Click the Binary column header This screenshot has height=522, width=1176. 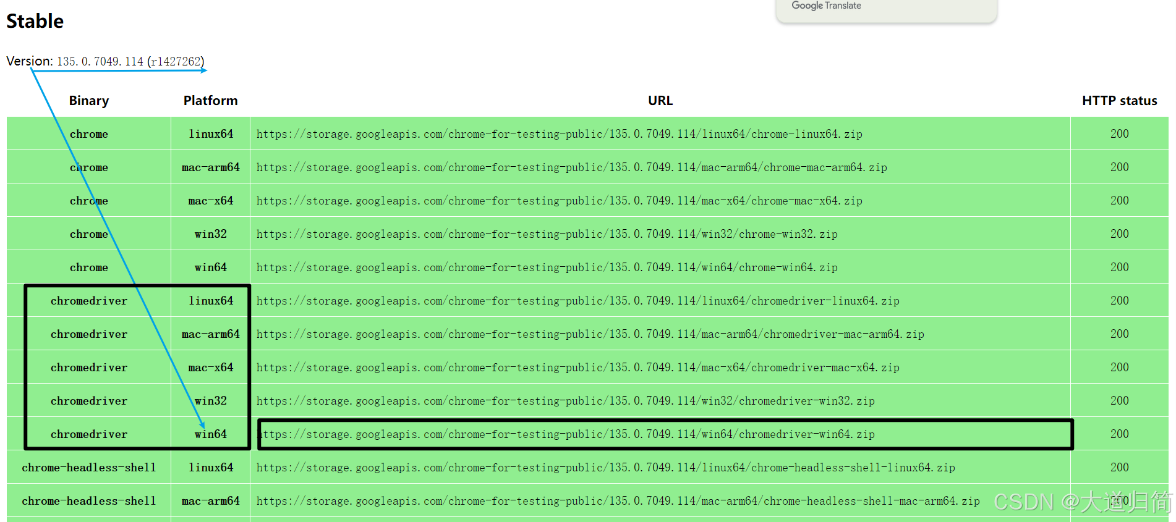(88, 101)
